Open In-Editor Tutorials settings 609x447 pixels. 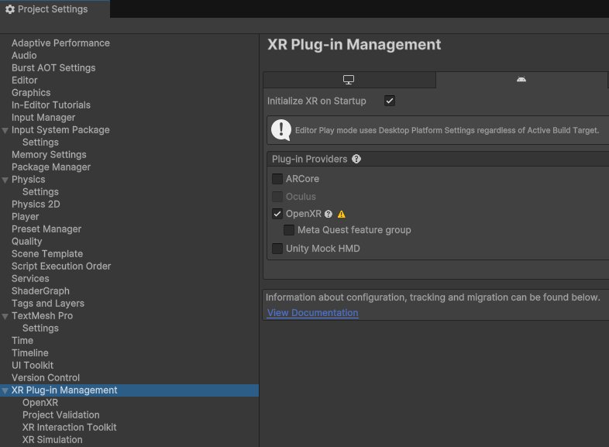coord(51,105)
